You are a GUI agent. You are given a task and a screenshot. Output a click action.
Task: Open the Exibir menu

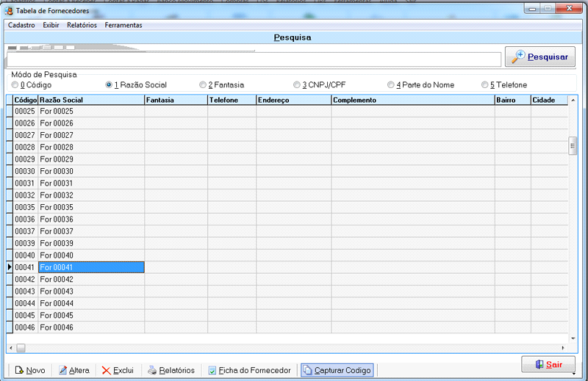[51, 25]
